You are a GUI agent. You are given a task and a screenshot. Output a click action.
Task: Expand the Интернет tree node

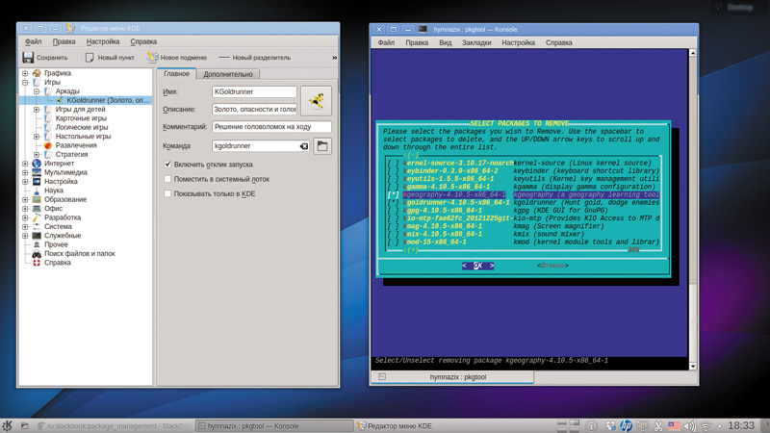(25, 164)
